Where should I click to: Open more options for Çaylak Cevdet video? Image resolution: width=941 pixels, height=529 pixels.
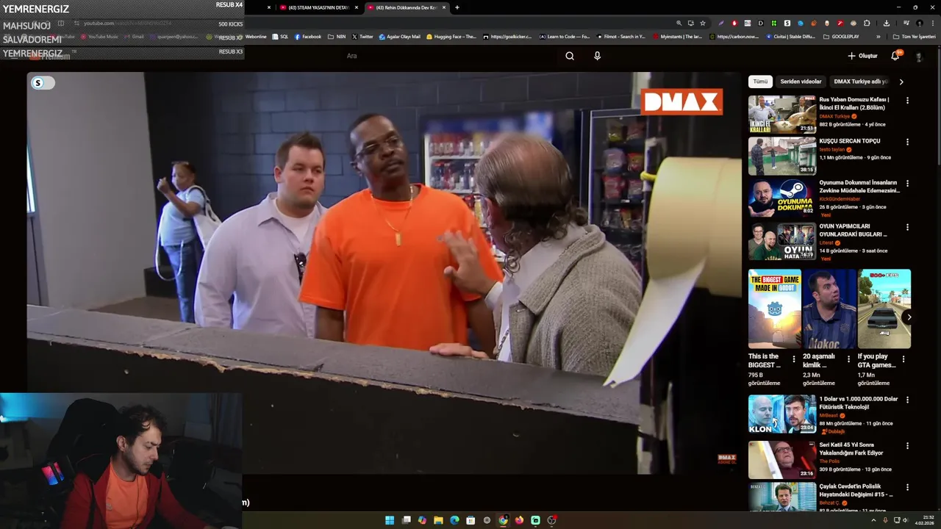907,487
